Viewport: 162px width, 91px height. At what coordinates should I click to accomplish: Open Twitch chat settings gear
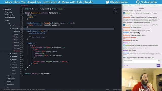tap(125, 65)
